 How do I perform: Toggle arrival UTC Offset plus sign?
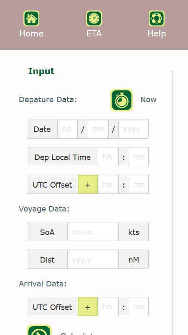pyautogui.click(x=88, y=307)
